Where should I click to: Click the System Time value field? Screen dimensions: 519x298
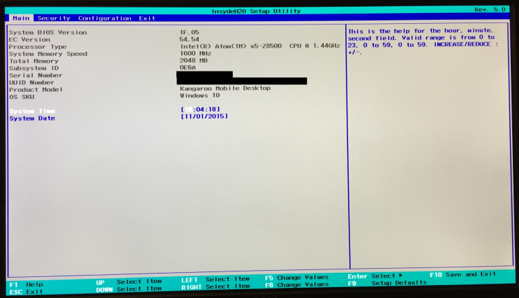(x=200, y=109)
